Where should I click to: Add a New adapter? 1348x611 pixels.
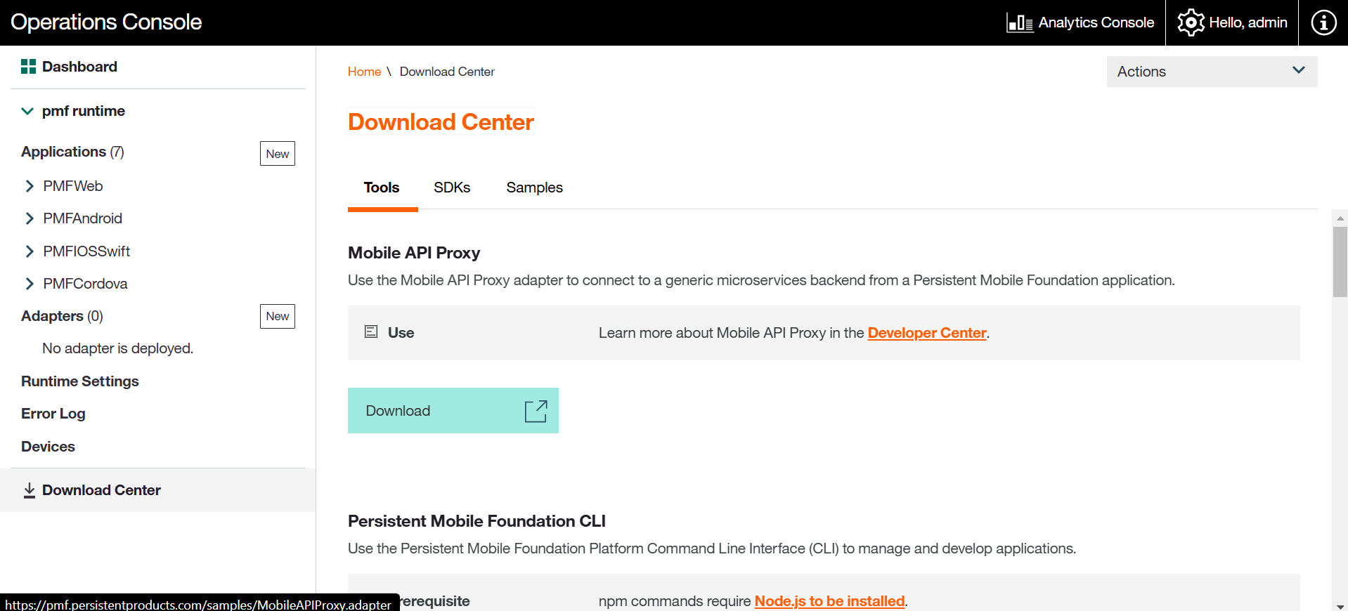click(x=277, y=316)
